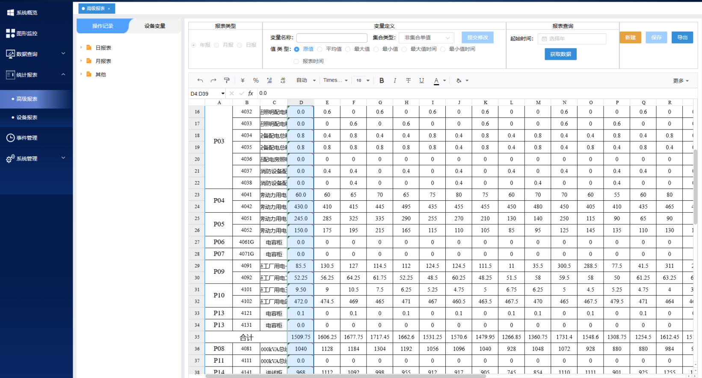
Task: Collapse the 统计报表 sidebar menu
Action: (x=63, y=75)
